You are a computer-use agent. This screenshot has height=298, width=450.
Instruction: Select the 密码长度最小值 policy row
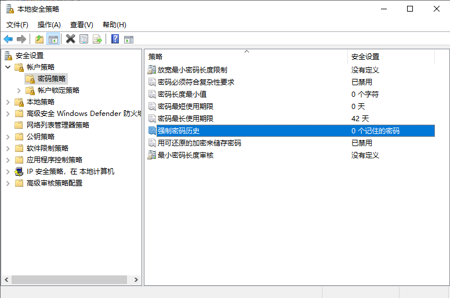coord(291,94)
